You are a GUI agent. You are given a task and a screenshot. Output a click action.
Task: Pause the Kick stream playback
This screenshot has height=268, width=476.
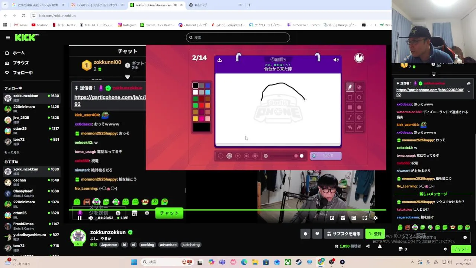pos(79,218)
